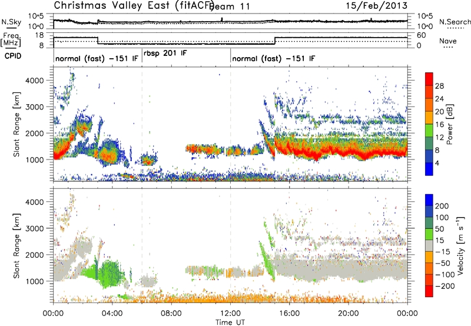Click the '16:00' time axis label
The image size is (471, 326).
(289, 314)
